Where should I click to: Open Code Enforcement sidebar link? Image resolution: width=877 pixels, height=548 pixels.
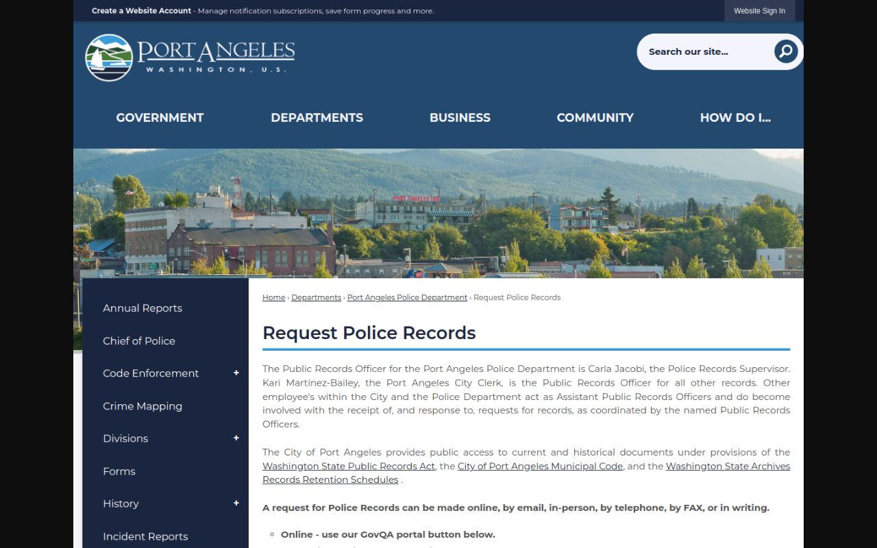[x=151, y=373]
